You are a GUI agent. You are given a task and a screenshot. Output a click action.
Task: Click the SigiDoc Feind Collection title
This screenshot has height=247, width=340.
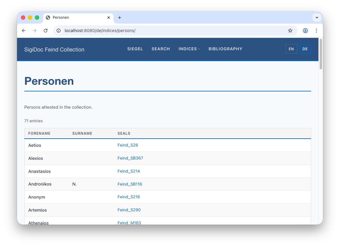point(54,50)
